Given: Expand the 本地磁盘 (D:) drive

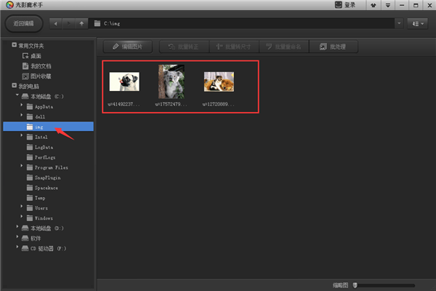Looking at the screenshot, I should point(16,228).
